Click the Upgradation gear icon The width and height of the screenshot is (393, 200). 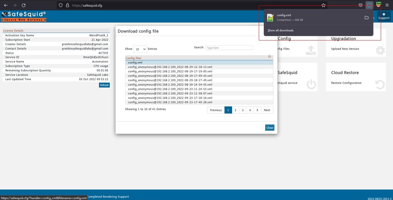pos(380,50)
